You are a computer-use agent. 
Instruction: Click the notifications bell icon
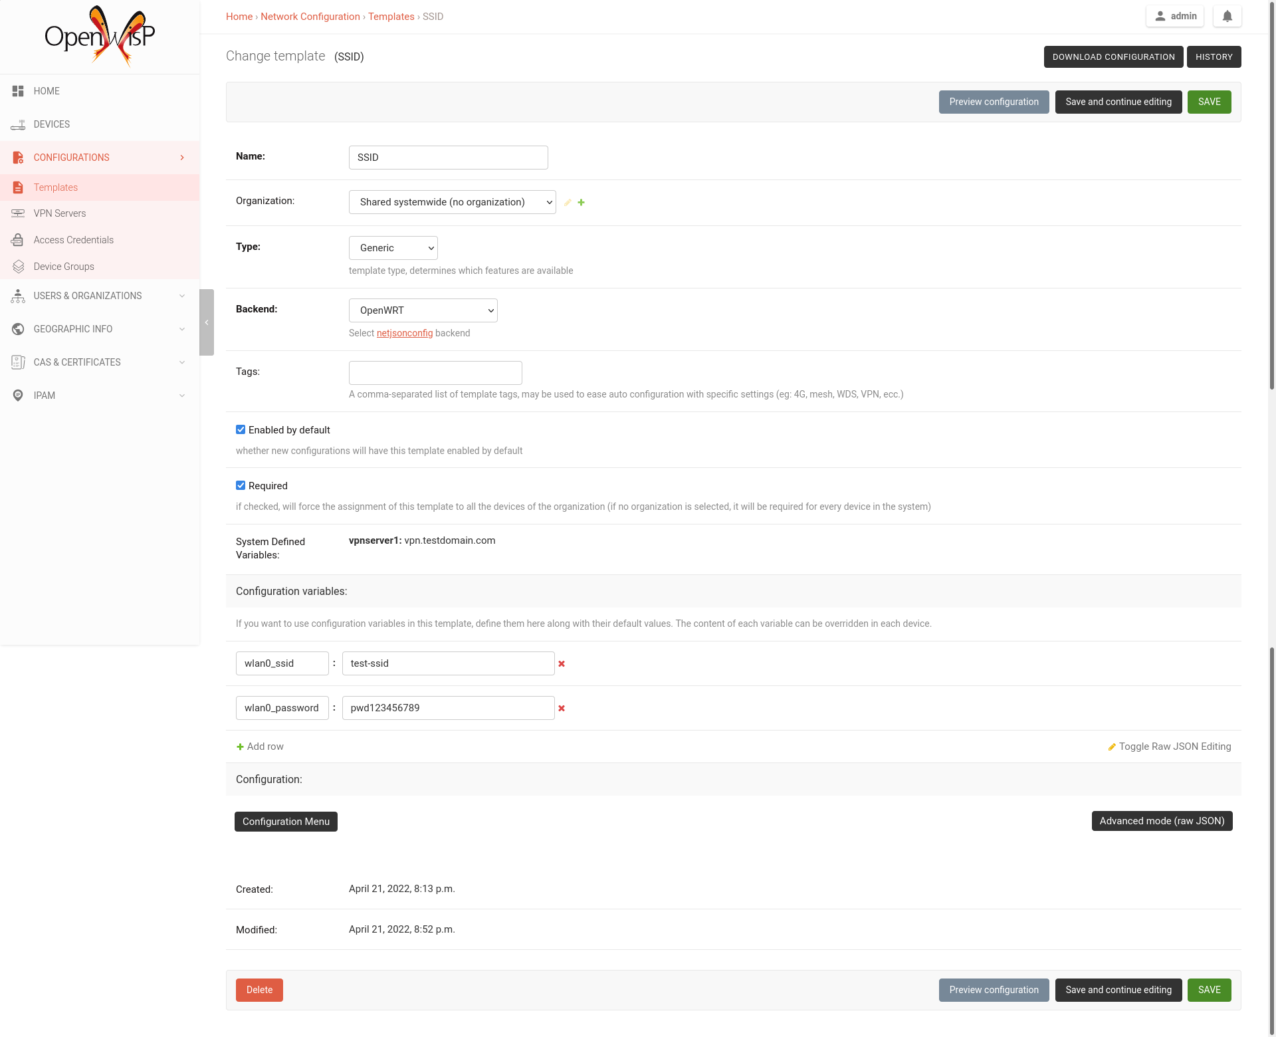pyautogui.click(x=1227, y=16)
